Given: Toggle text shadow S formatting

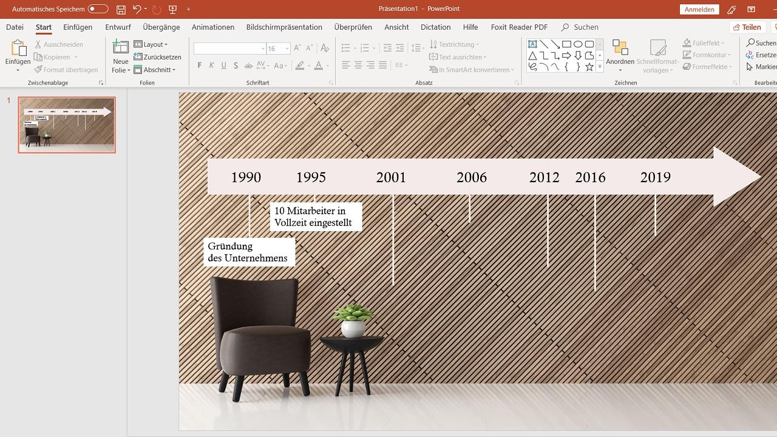Looking at the screenshot, I should (x=236, y=65).
